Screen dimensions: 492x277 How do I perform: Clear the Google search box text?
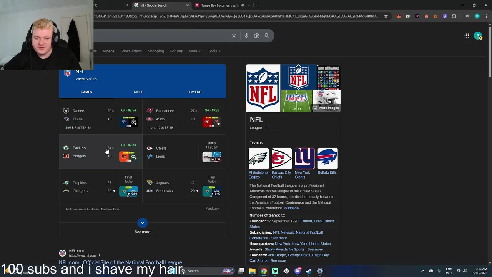pyautogui.click(x=234, y=36)
